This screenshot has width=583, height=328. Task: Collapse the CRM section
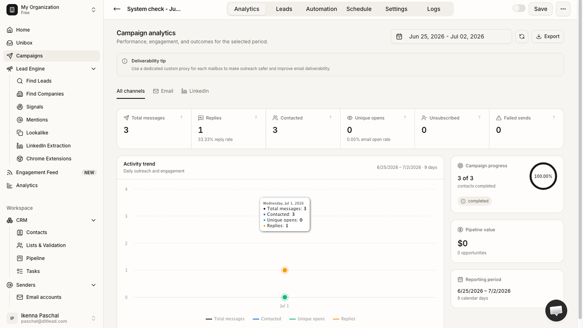94,220
